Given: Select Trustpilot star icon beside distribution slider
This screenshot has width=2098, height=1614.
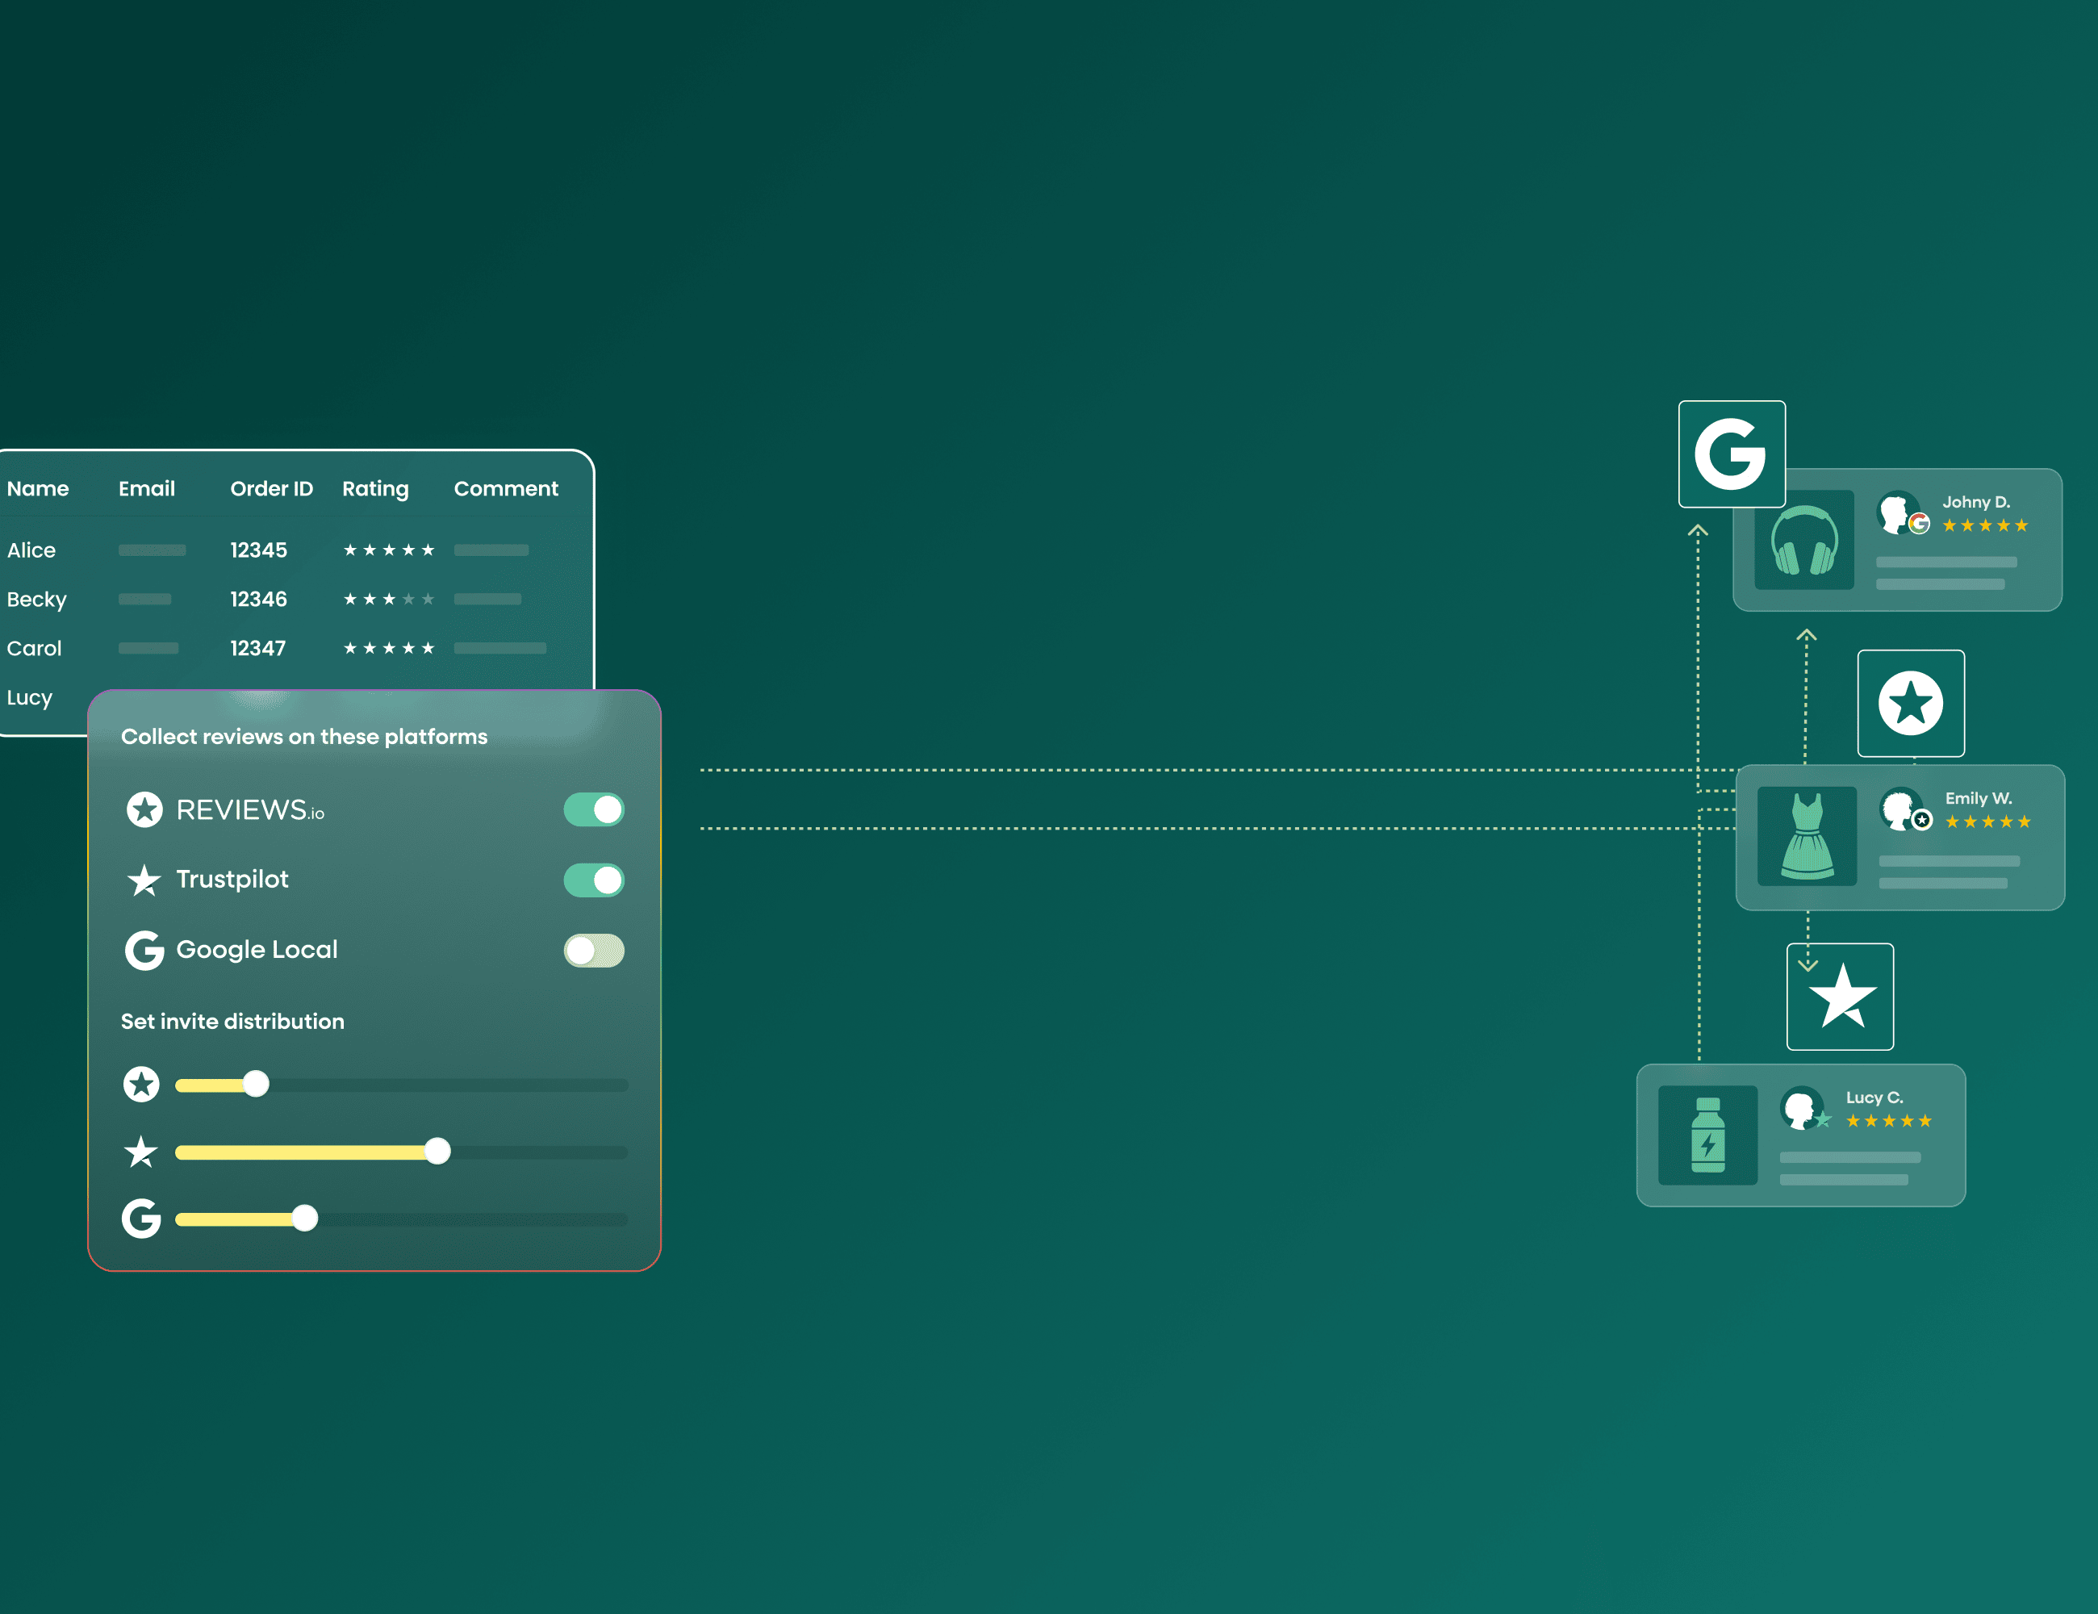Looking at the screenshot, I should (x=141, y=1151).
